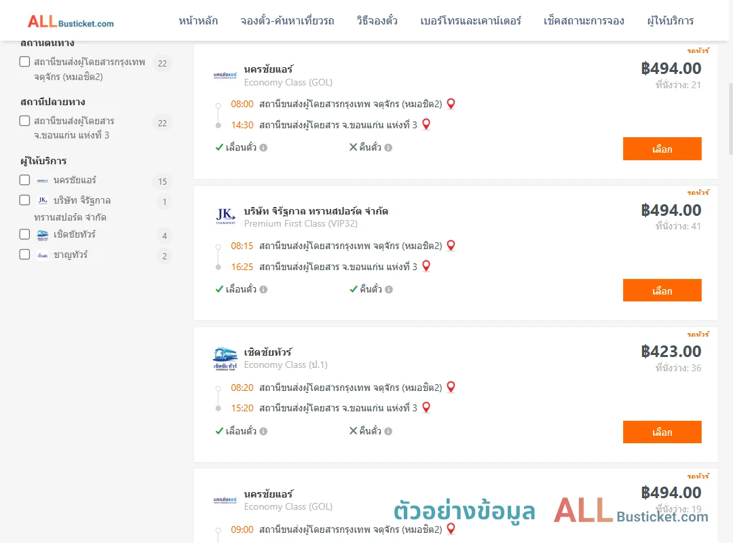Screen dimensions: 733x543
Task: Click ที่นั่งว่าง: 41 seats text
Action: point(678,227)
